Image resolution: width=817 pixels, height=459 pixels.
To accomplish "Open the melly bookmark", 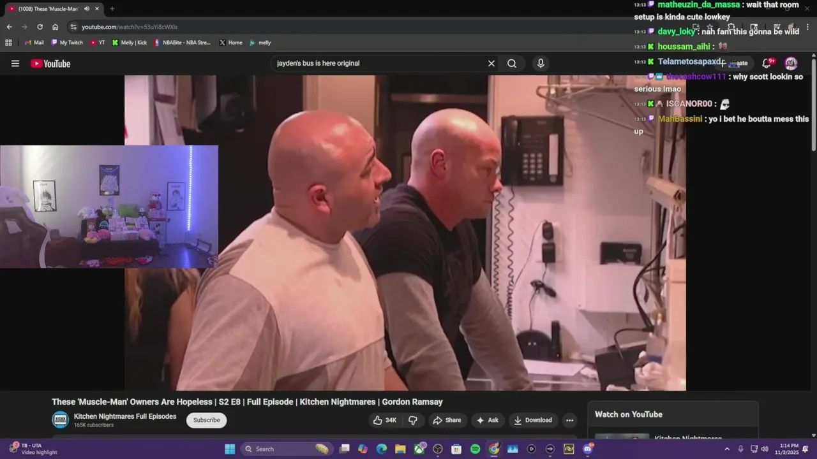I will pyautogui.click(x=260, y=43).
